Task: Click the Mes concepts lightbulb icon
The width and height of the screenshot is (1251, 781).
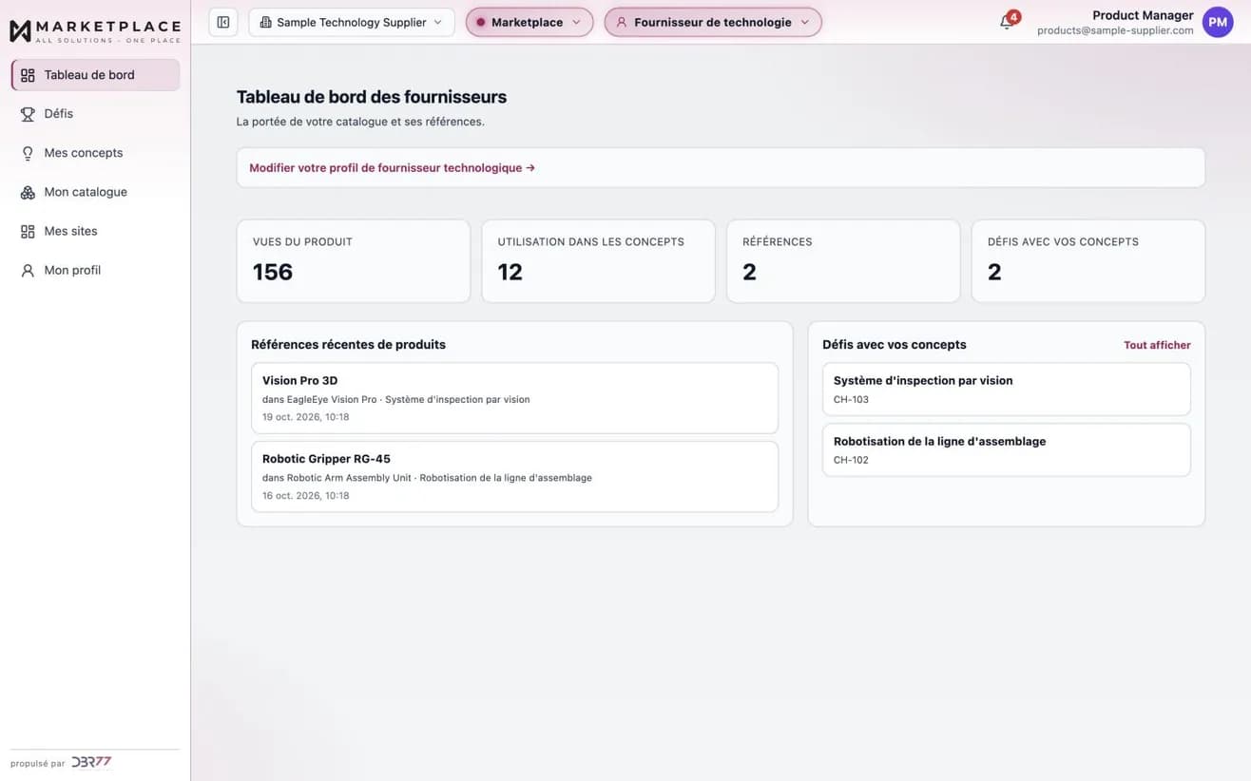Action: click(28, 153)
